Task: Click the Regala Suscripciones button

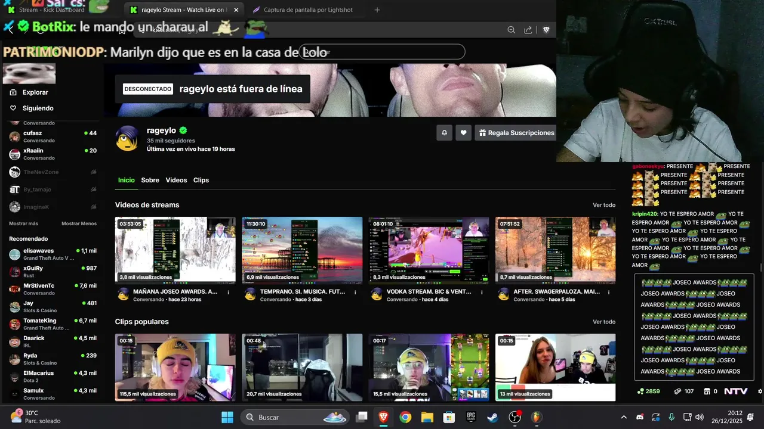Action: point(516,133)
